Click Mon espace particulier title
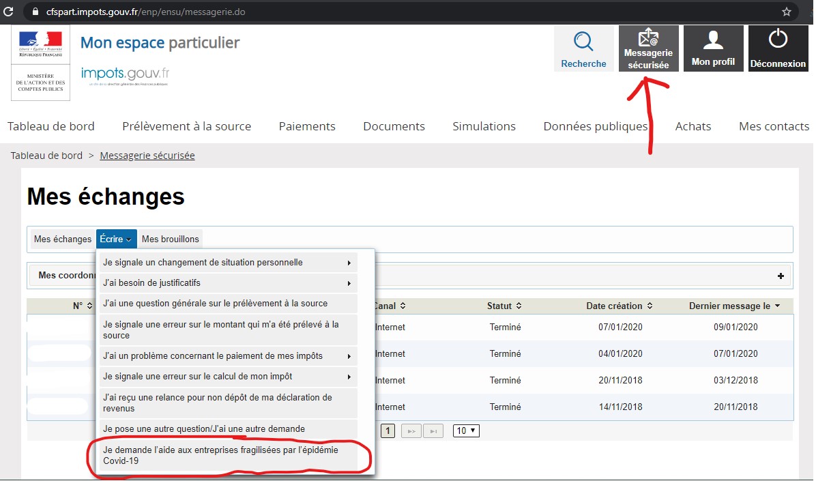 coord(160,43)
